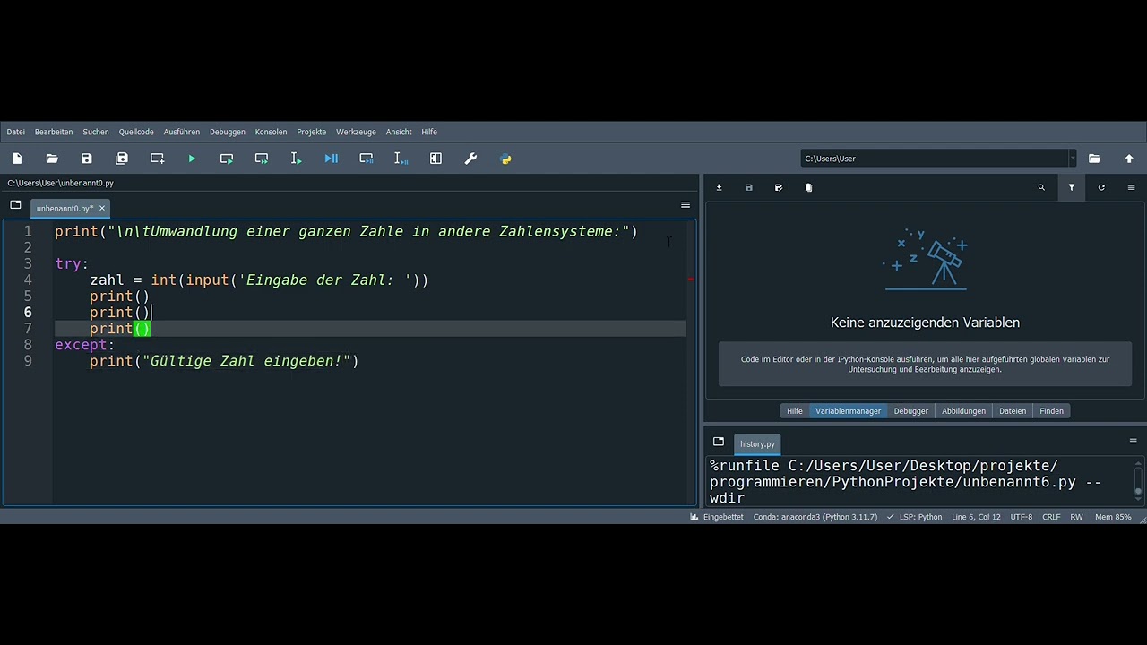The height and width of the screenshot is (645, 1147).
Task: Save variable data as a new file
Action: click(x=779, y=187)
